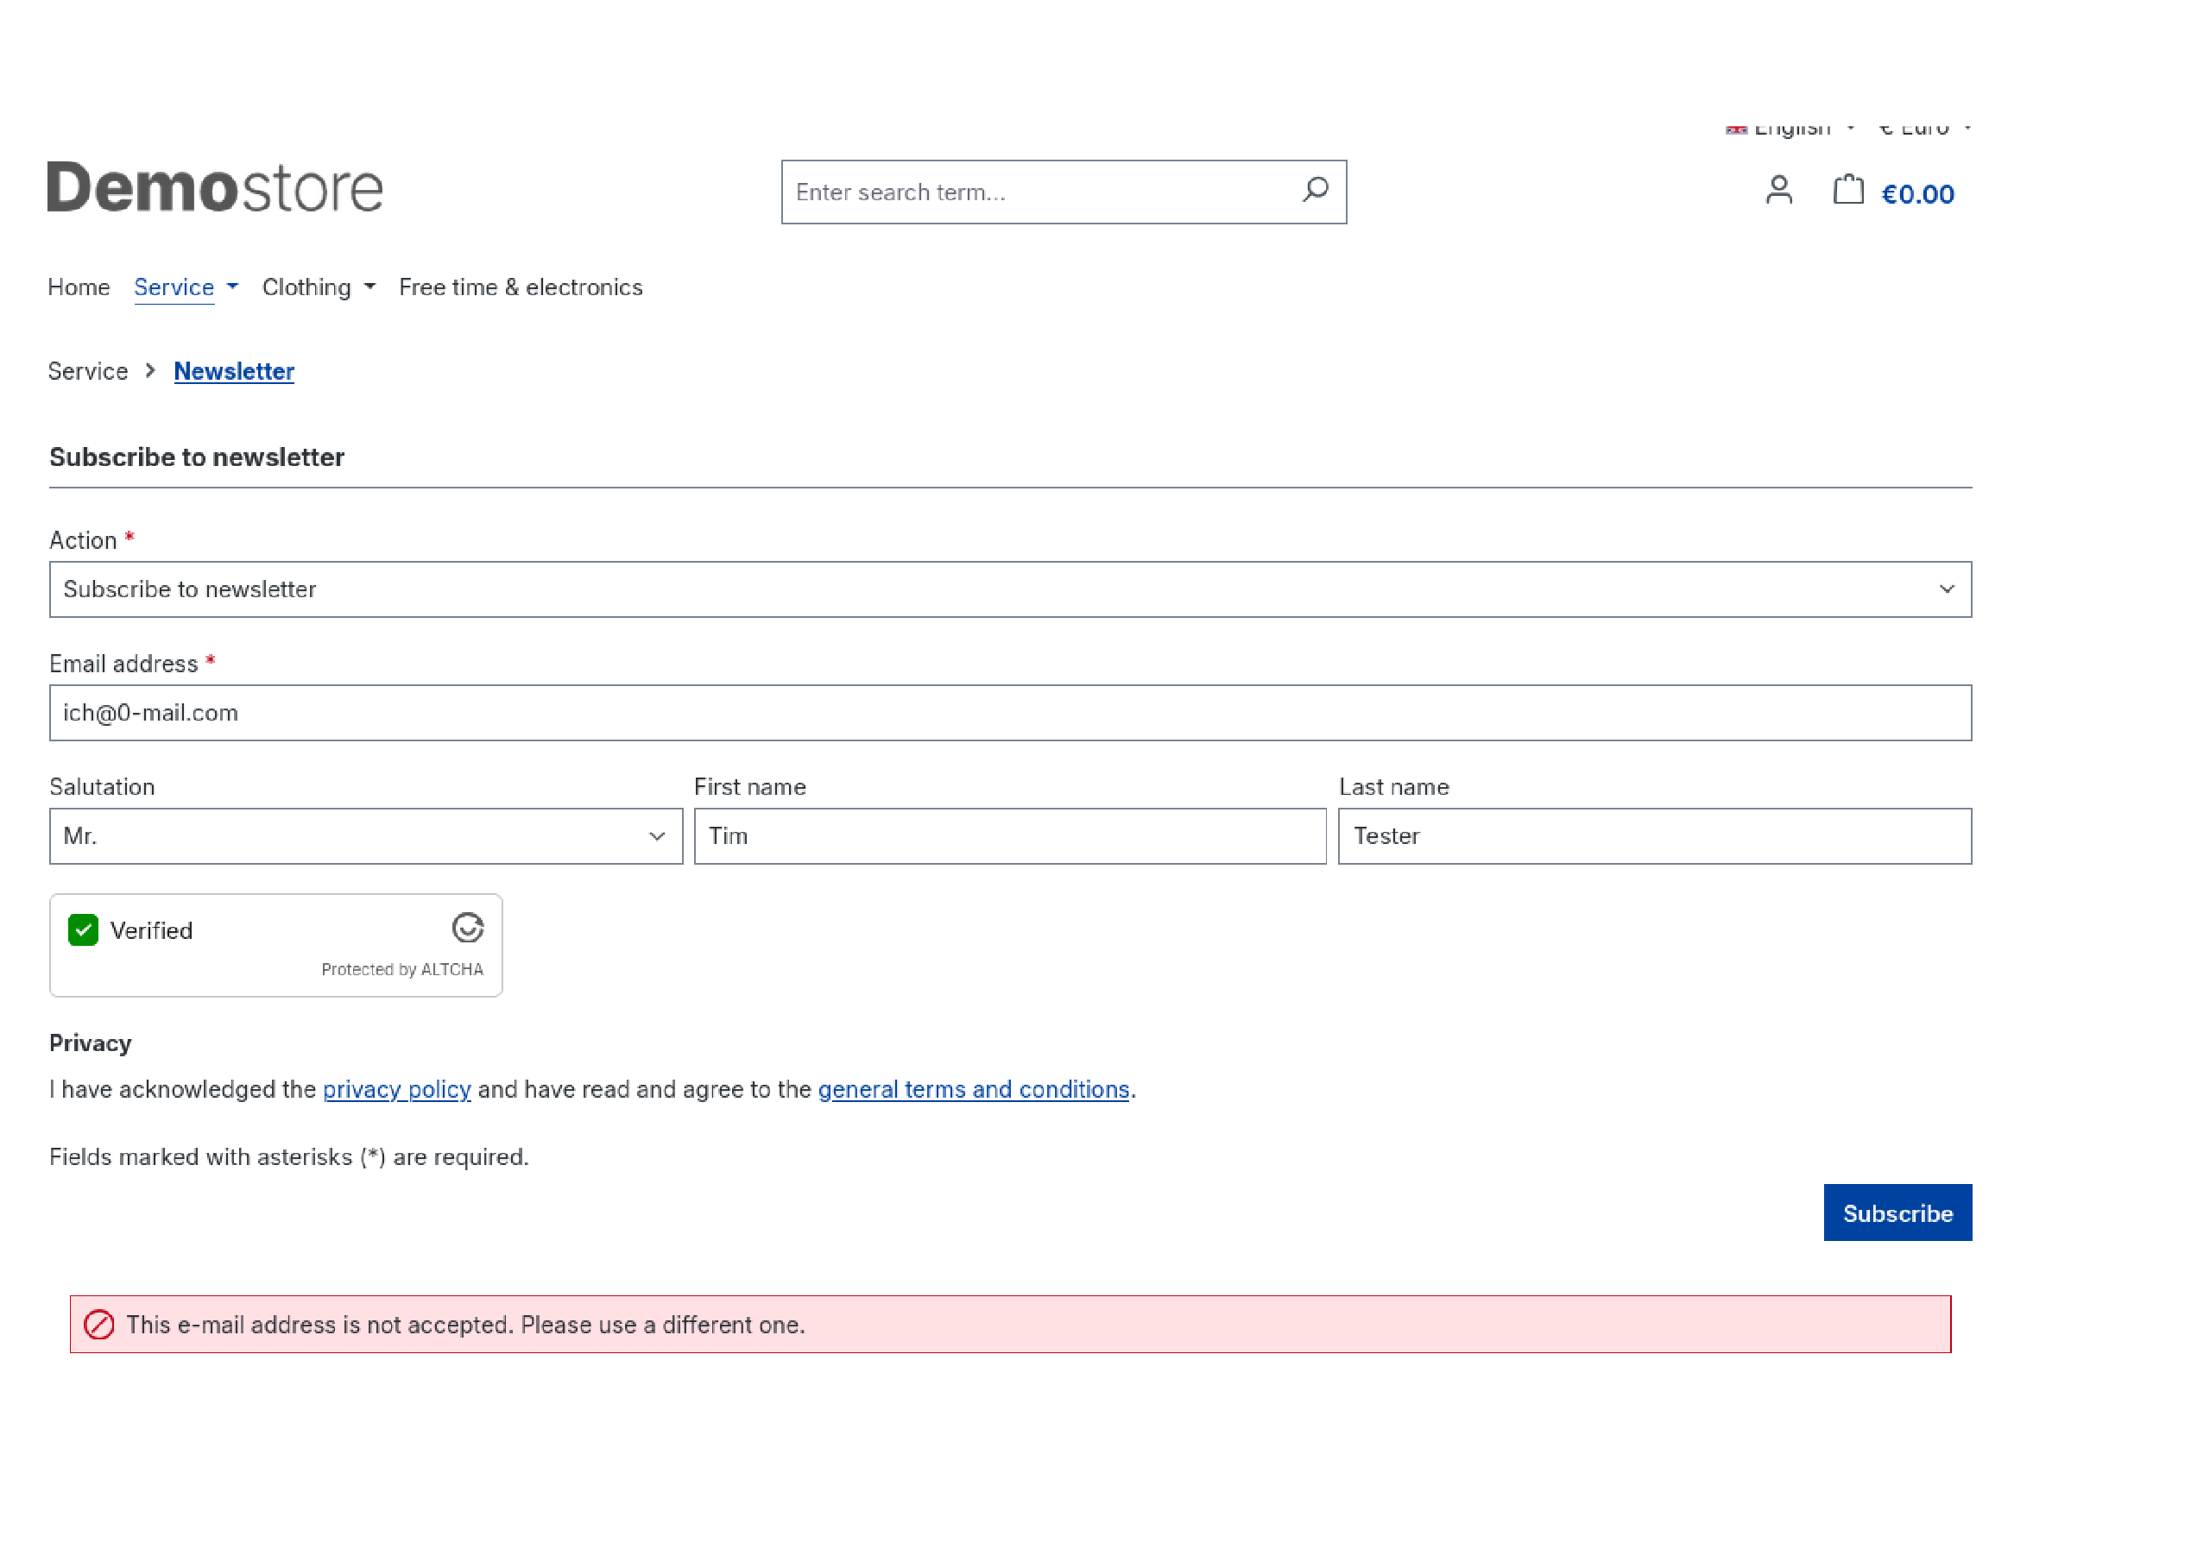Open the Clothing navigation menu
The image size is (2210, 1562).
(319, 287)
